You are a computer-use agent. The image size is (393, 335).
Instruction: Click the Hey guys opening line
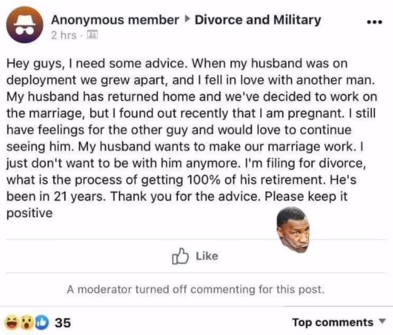177,63
